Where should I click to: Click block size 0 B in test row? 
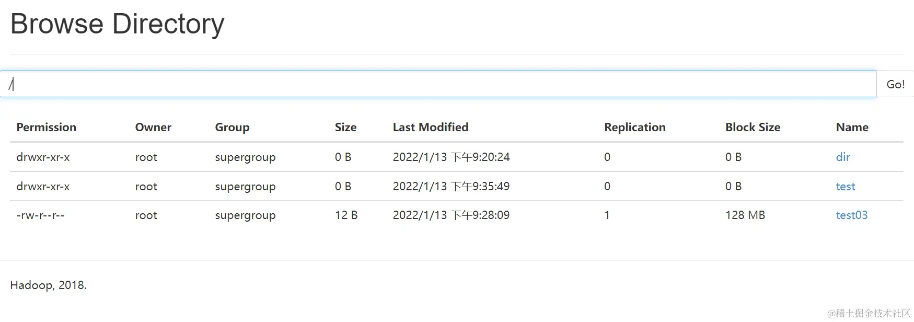[733, 186]
